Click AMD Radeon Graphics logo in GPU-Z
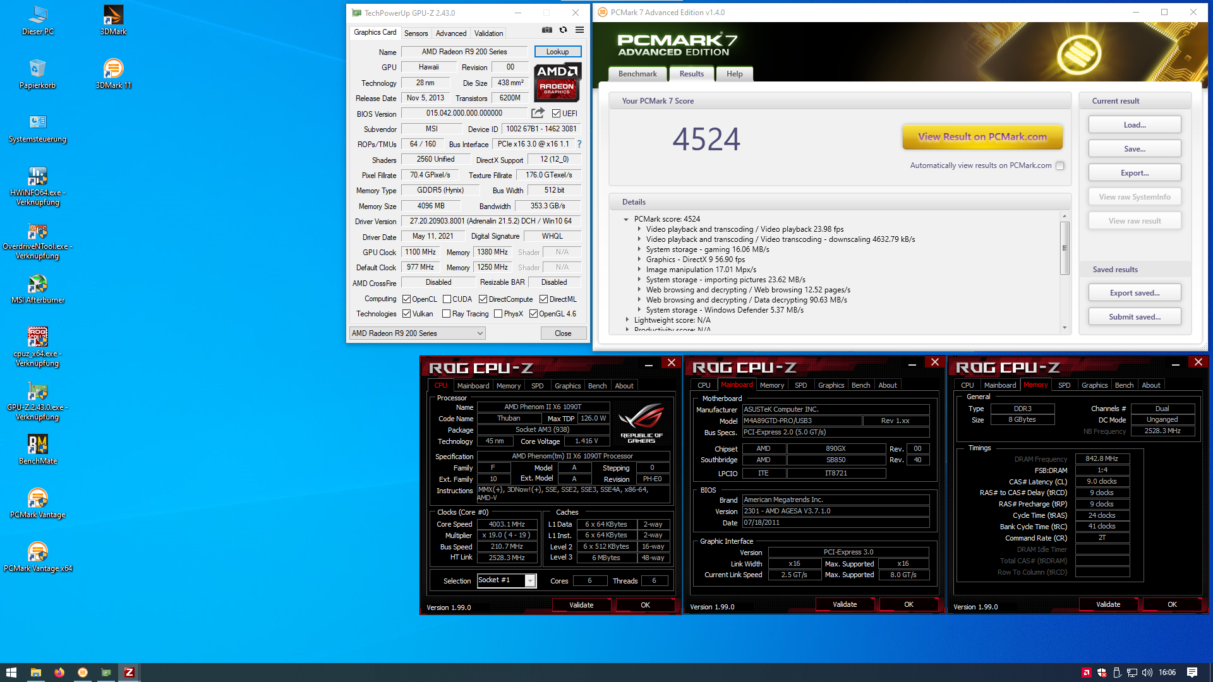This screenshot has width=1213, height=682. tap(557, 82)
